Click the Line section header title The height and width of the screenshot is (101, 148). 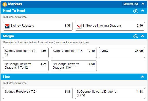[x=7, y=77]
